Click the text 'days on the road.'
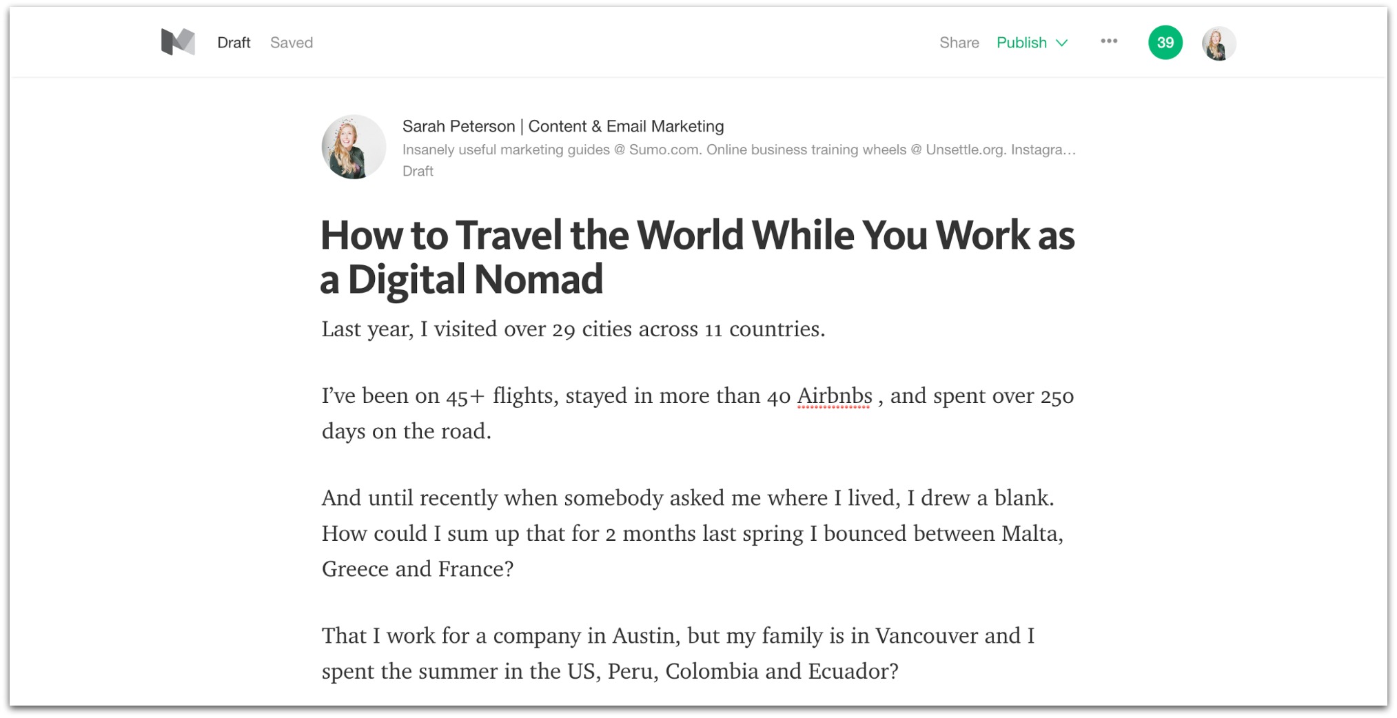This screenshot has width=1397, height=718. click(407, 431)
